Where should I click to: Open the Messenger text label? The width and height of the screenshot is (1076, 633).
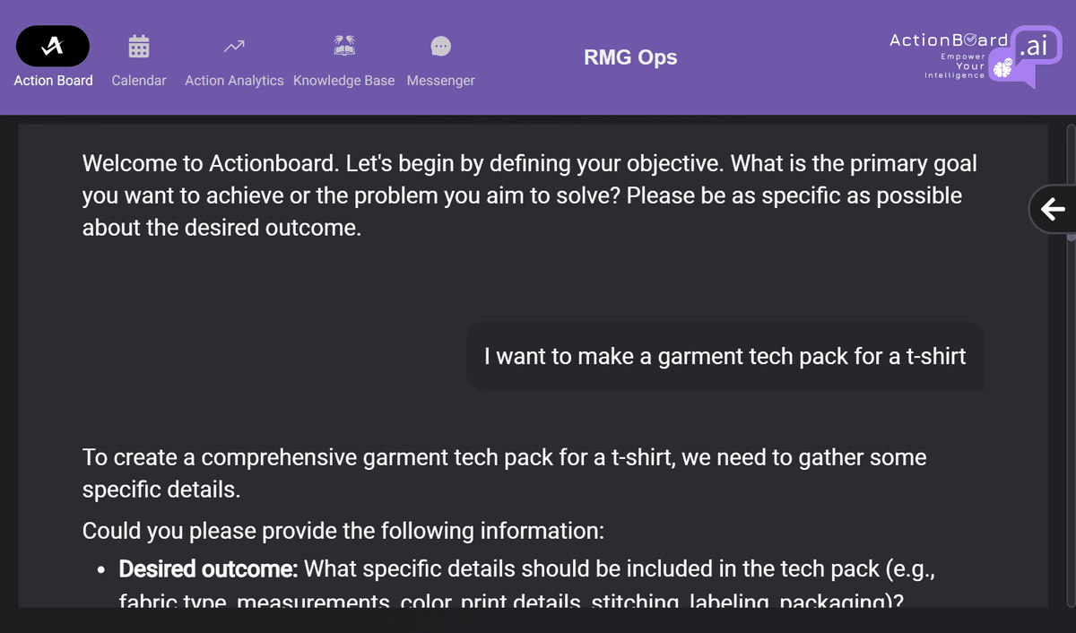coord(440,81)
